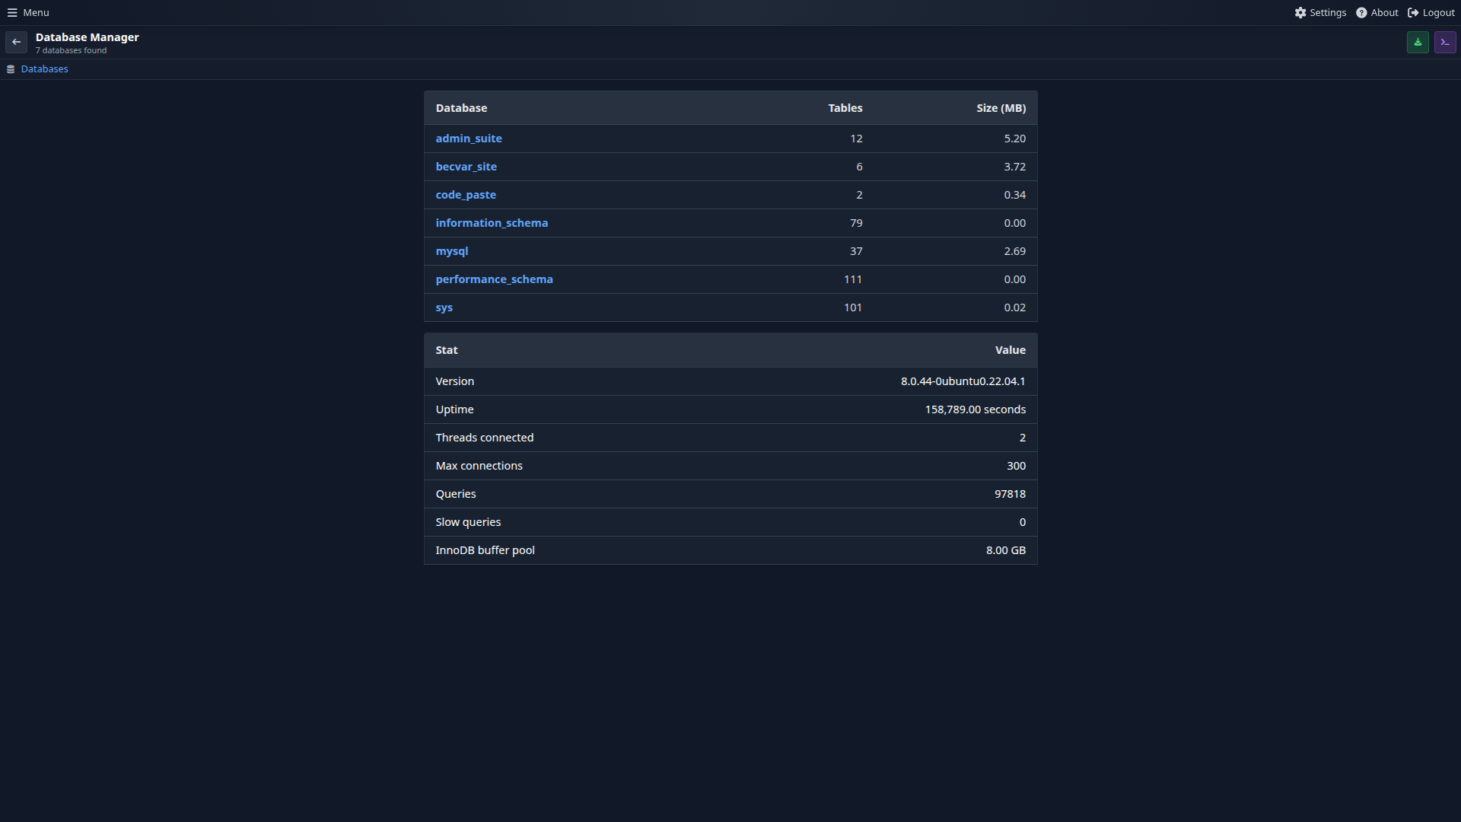The width and height of the screenshot is (1461, 822).
Task: Click the hamburger Menu icon
Action: [x=12, y=13]
